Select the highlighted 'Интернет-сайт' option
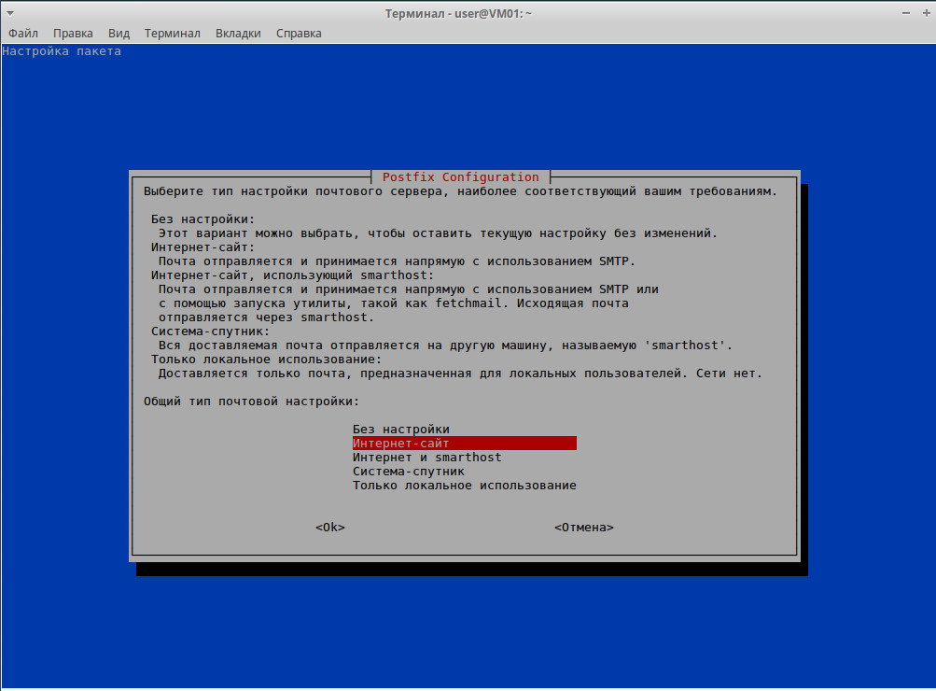936x691 pixels. (465, 444)
